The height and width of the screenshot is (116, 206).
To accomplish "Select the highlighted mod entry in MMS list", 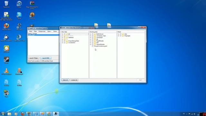I will (43, 35).
